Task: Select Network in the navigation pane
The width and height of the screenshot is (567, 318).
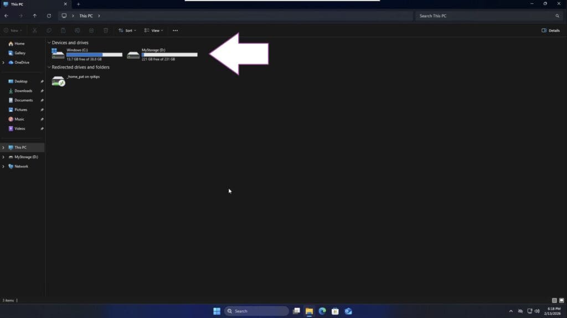Action: click(x=21, y=166)
